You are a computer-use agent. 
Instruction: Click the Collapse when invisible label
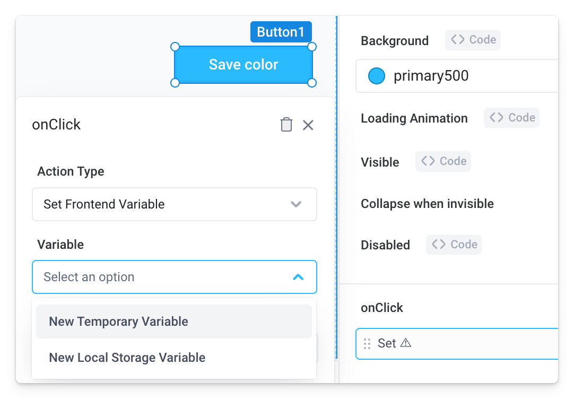pyautogui.click(x=427, y=204)
